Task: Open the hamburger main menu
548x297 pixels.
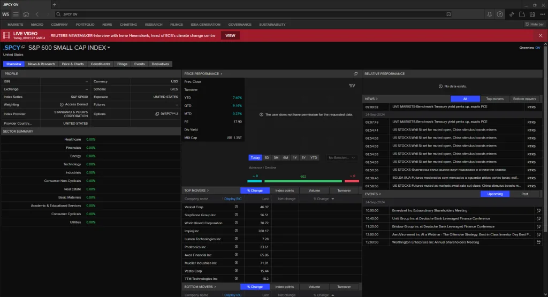Action: (16, 14)
